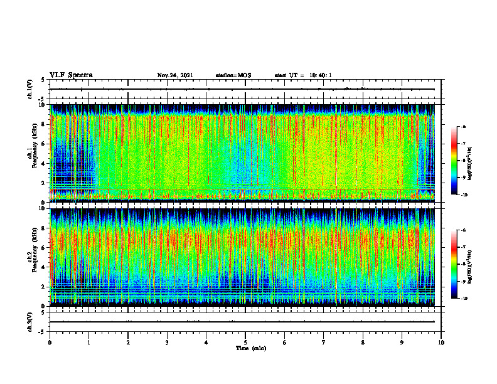Click the "5" tick on ch.1(V) axis
Image resolution: width=497 pixels, height=384 pixels.
pyautogui.click(x=43, y=80)
